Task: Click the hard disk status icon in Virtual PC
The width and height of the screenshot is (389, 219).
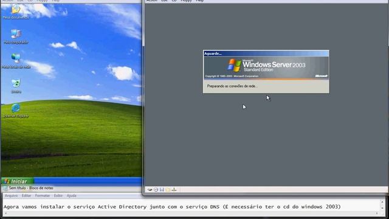Action: click(x=150, y=189)
